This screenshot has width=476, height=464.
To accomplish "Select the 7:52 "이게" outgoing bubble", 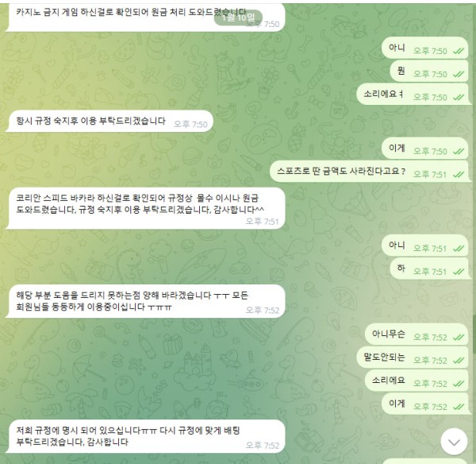I will pyautogui.click(x=424, y=404).
